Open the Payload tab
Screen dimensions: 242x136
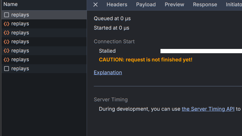[x=146, y=5]
